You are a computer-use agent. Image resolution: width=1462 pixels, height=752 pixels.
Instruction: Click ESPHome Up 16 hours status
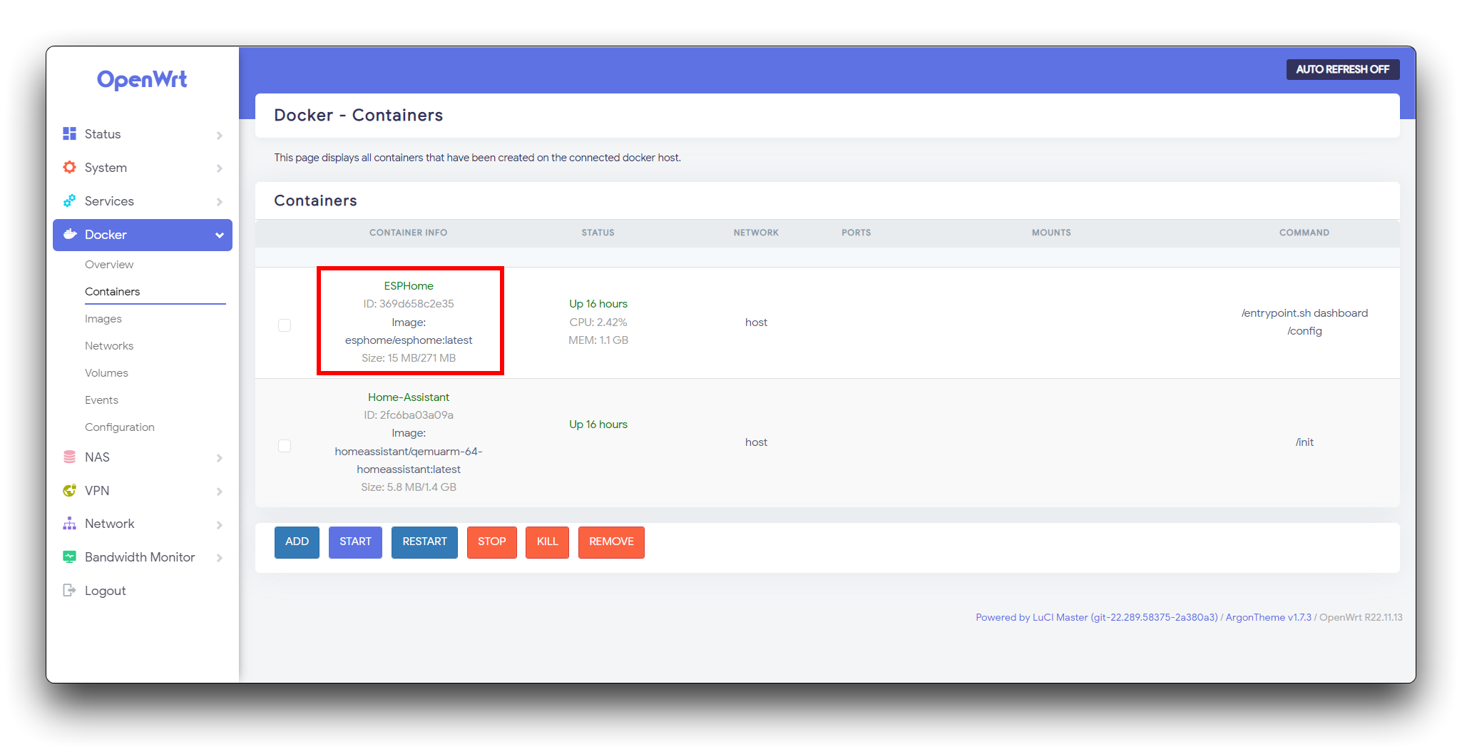598,303
